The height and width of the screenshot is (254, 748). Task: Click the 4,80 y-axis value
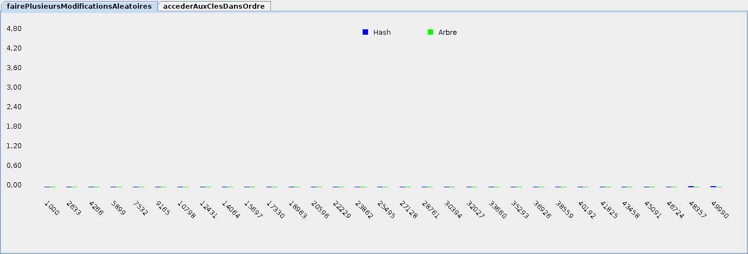(x=14, y=29)
